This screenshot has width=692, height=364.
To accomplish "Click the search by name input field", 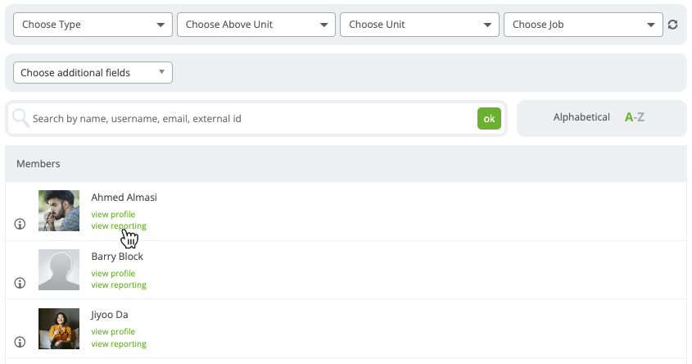I will tap(252, 118).
